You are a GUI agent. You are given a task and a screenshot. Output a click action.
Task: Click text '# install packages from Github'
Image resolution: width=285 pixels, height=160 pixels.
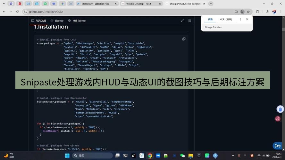point(58,146)
